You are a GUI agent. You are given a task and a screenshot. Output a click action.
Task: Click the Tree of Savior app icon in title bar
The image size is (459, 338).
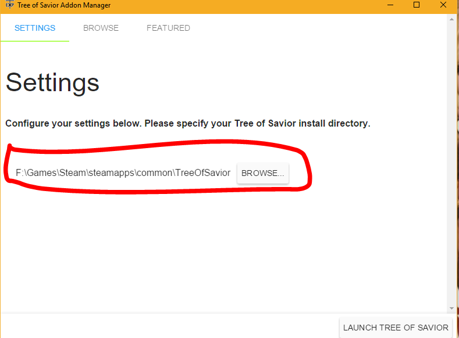(9, 5)
